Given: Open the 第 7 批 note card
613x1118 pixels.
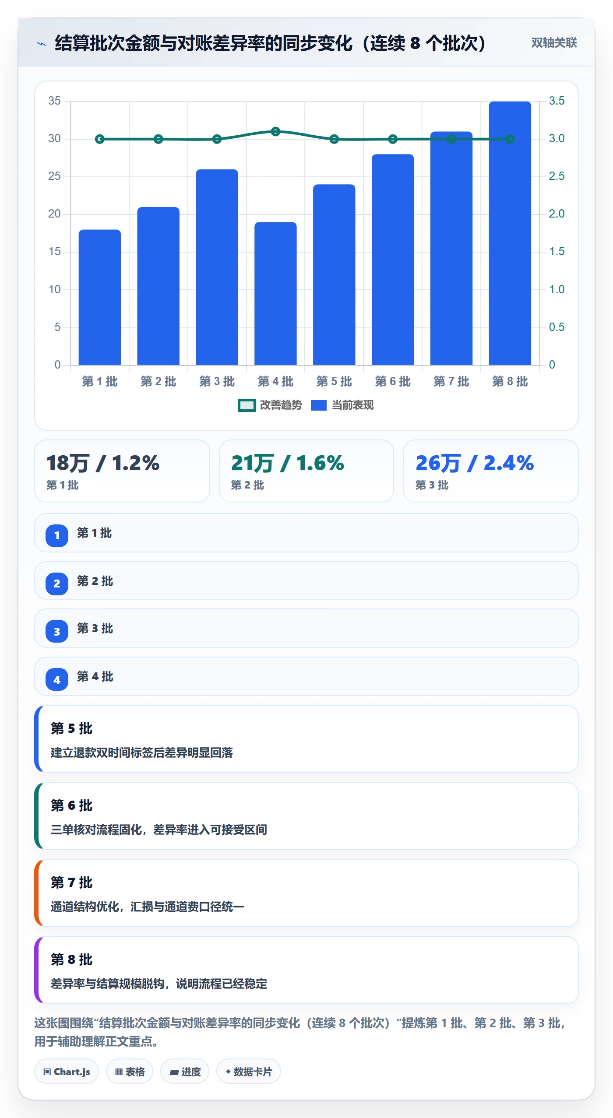Looking at the screenshot, I should pos(306,893).
